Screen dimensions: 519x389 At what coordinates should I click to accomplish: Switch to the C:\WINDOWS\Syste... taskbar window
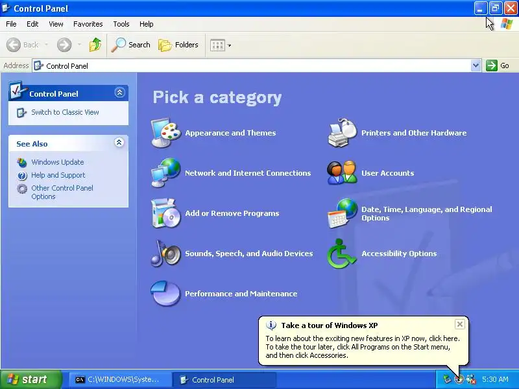point(120,379)
